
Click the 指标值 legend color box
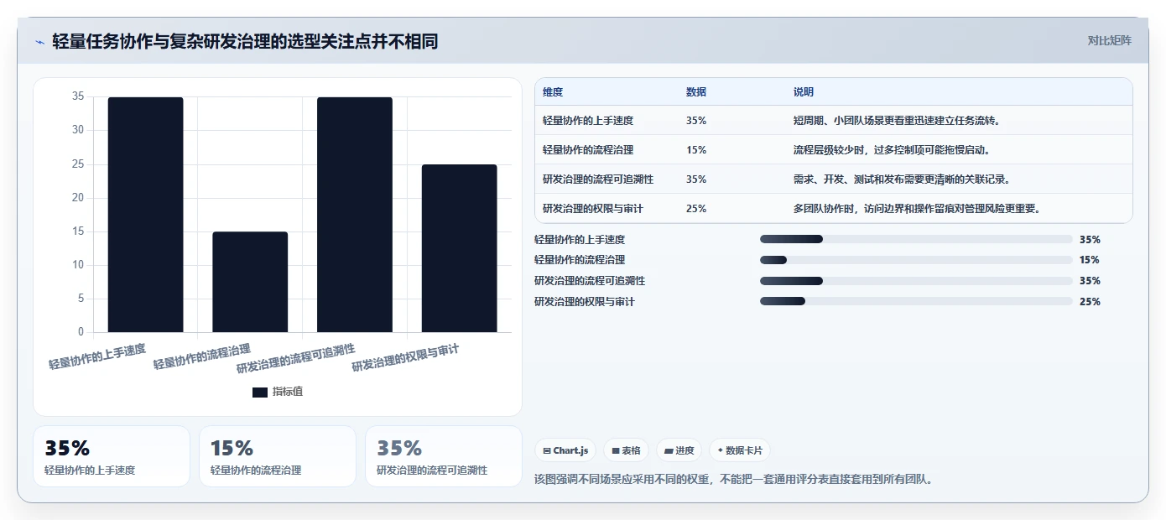(x=260, y=393)
